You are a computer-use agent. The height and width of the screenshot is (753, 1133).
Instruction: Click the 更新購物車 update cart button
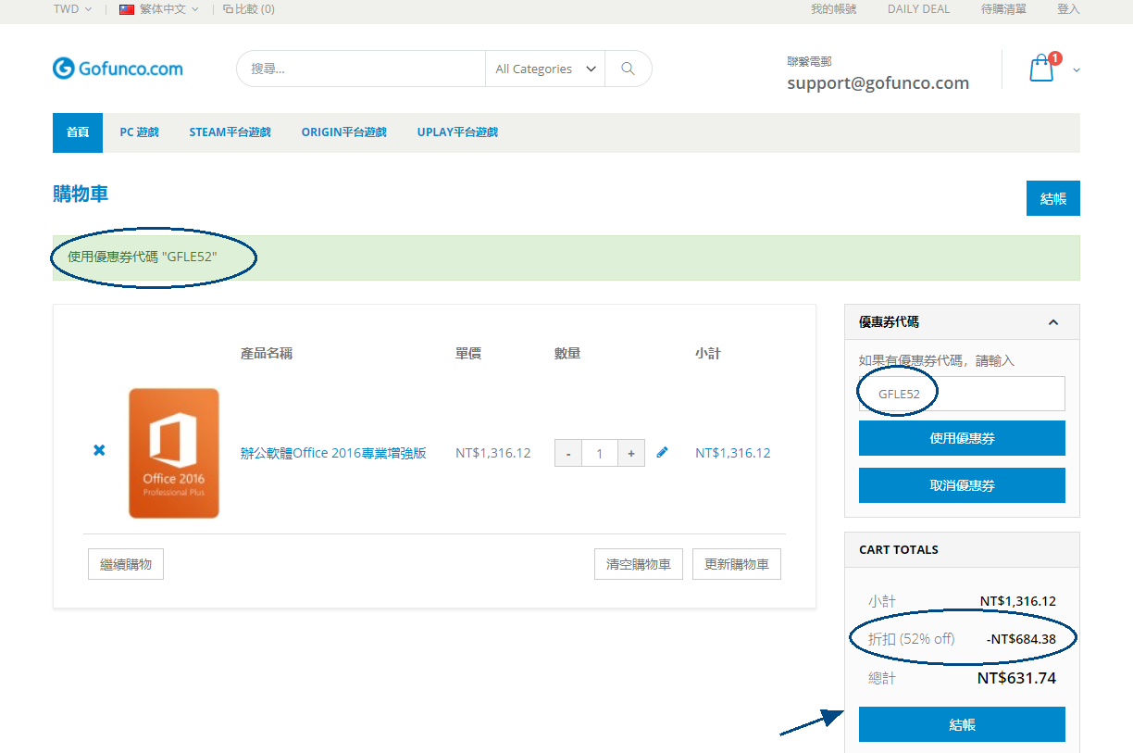[x=737, y=564]
